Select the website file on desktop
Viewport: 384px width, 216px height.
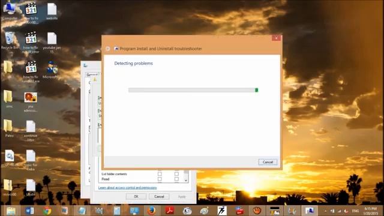pos(52,11)
